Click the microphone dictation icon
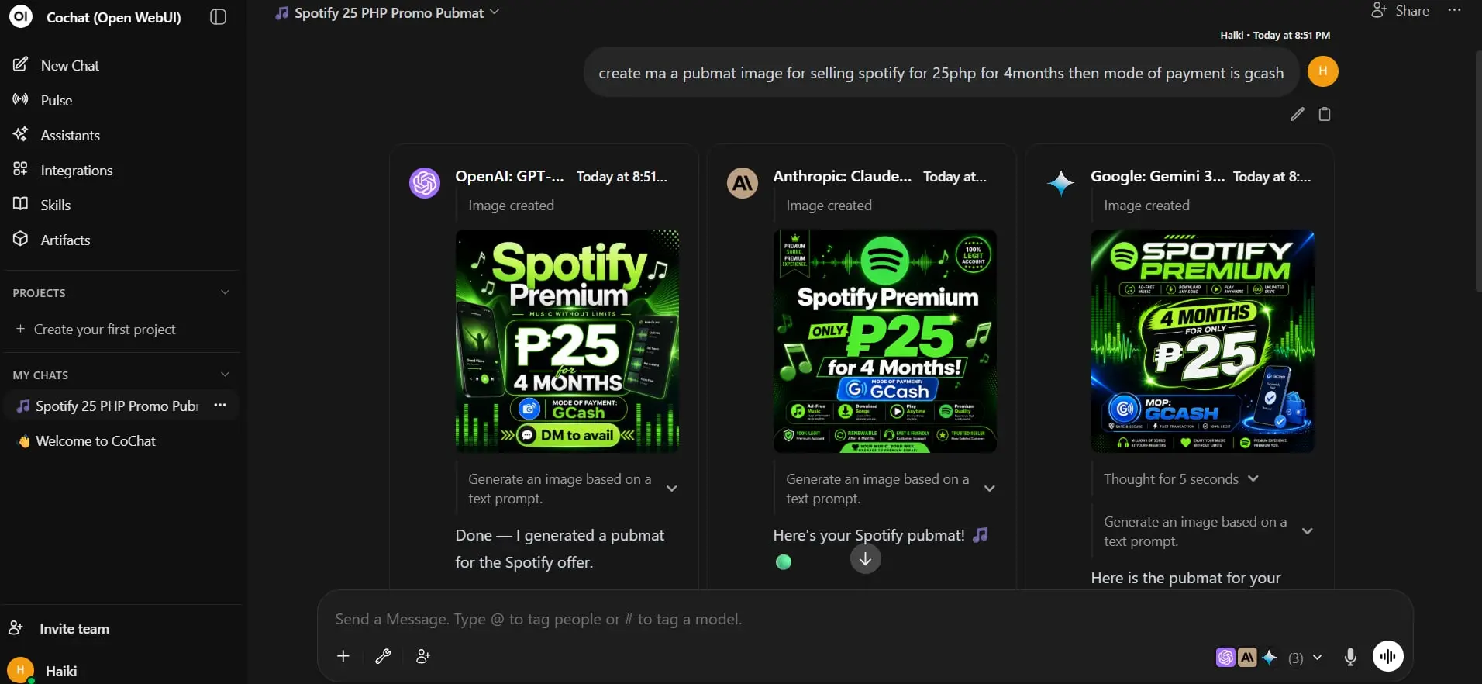Viewport: 1482px width, 684px height. 1350,657
